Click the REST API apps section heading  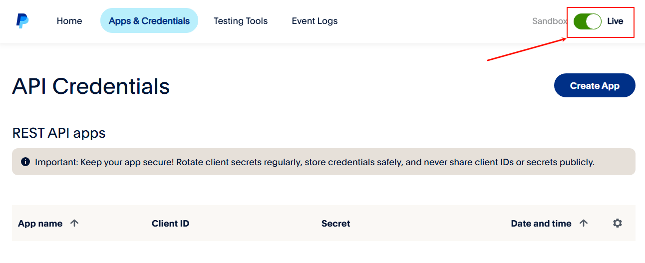[x=59, y=133]
